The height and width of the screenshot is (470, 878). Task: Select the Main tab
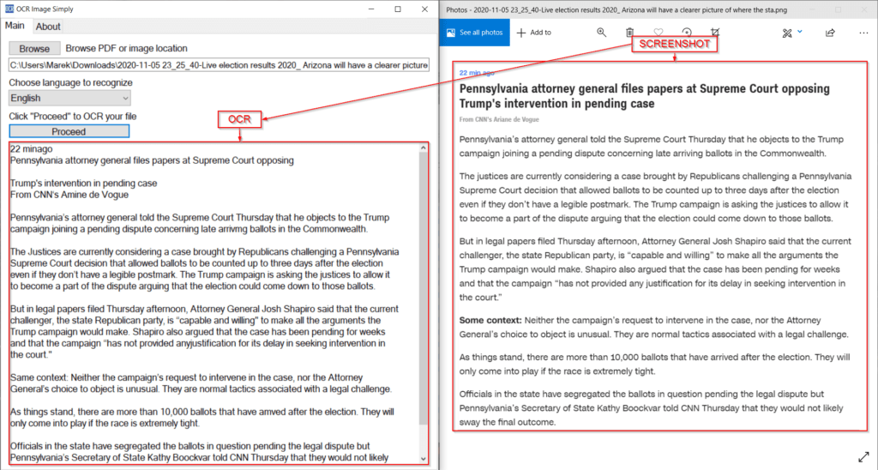point(15,26)
